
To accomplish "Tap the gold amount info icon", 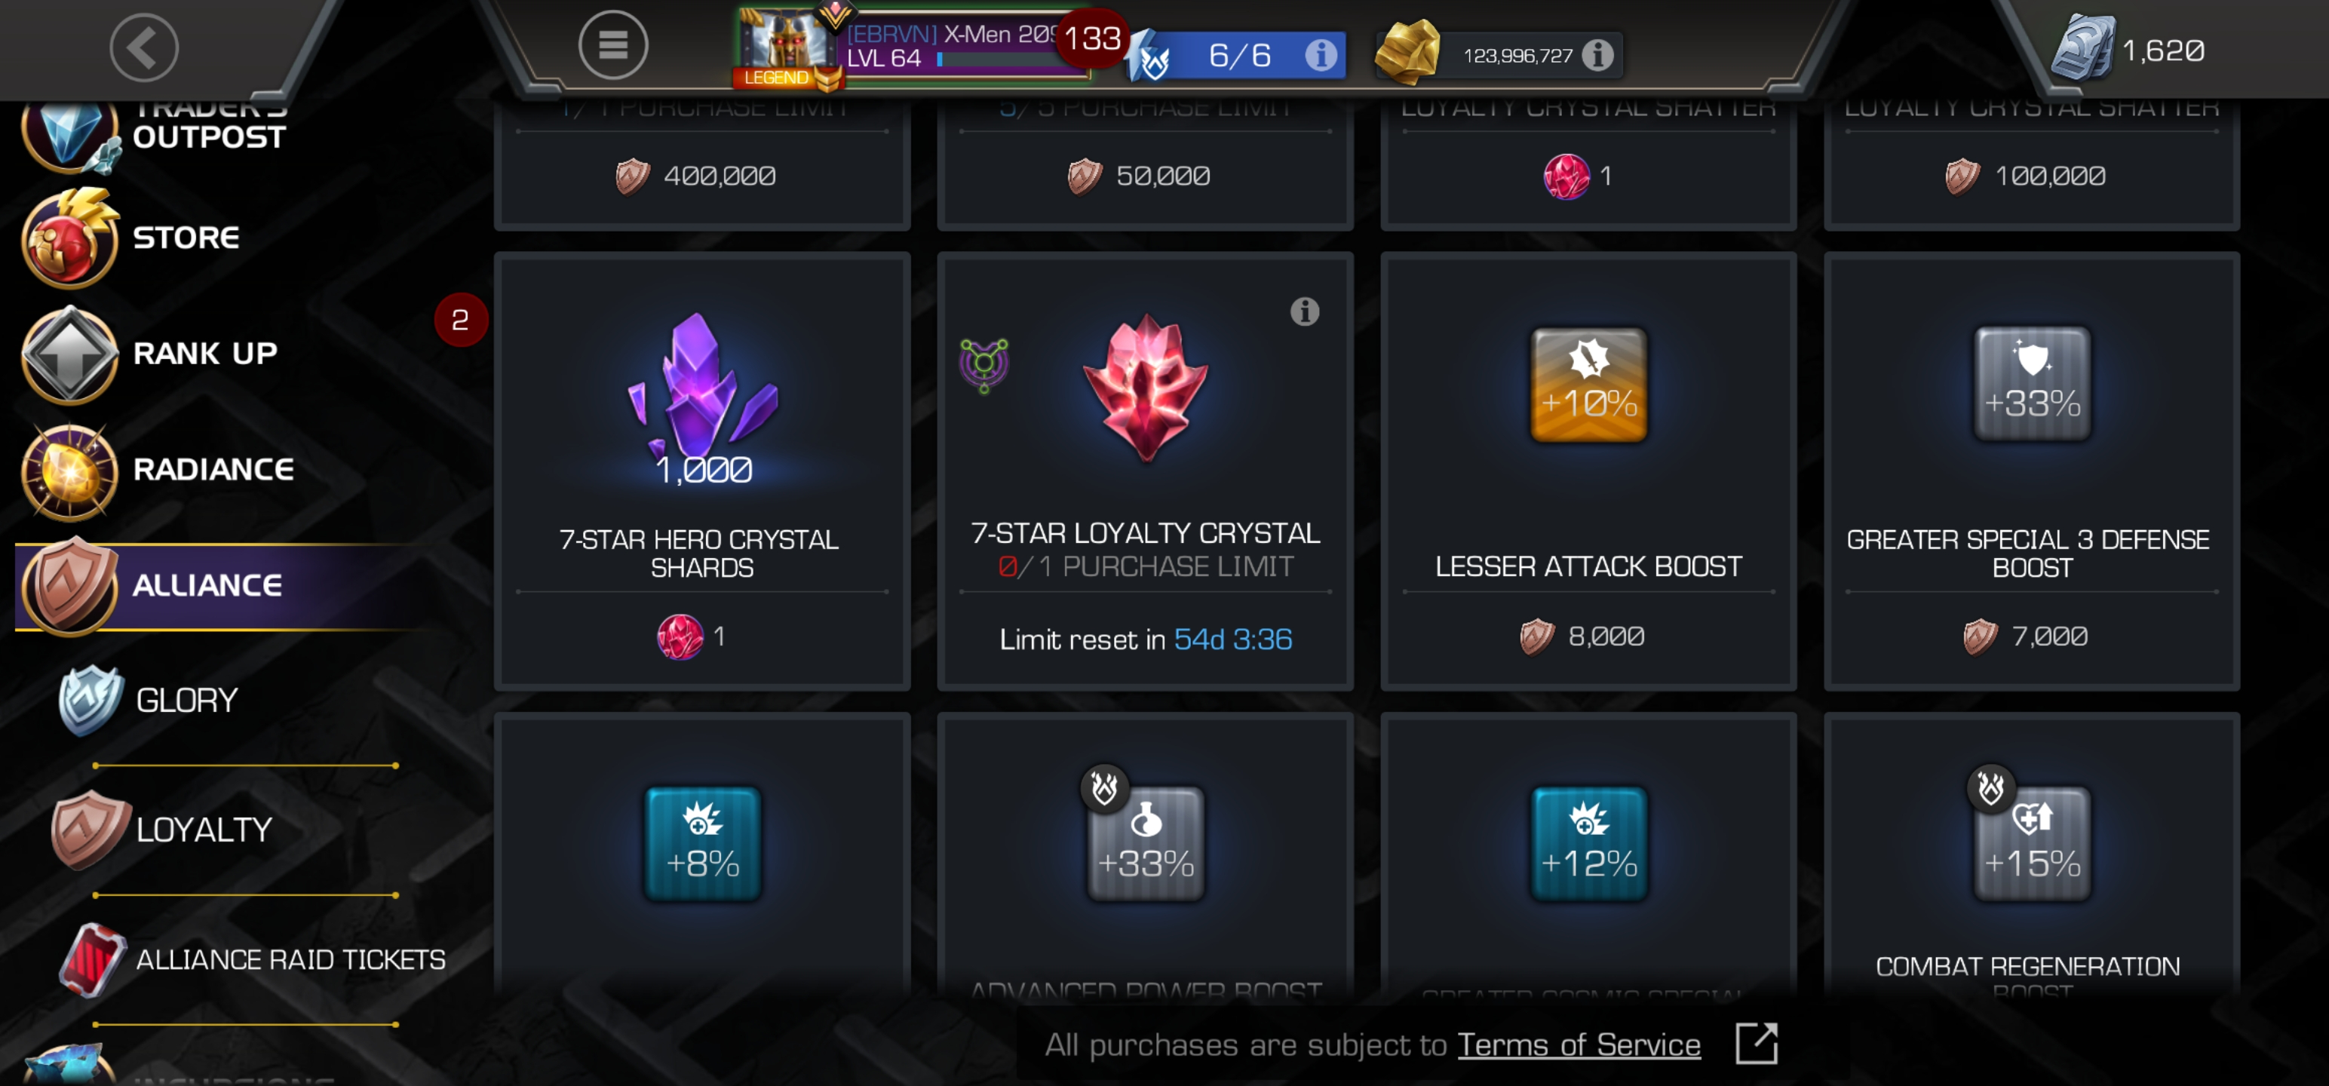I will [1597, 55].
